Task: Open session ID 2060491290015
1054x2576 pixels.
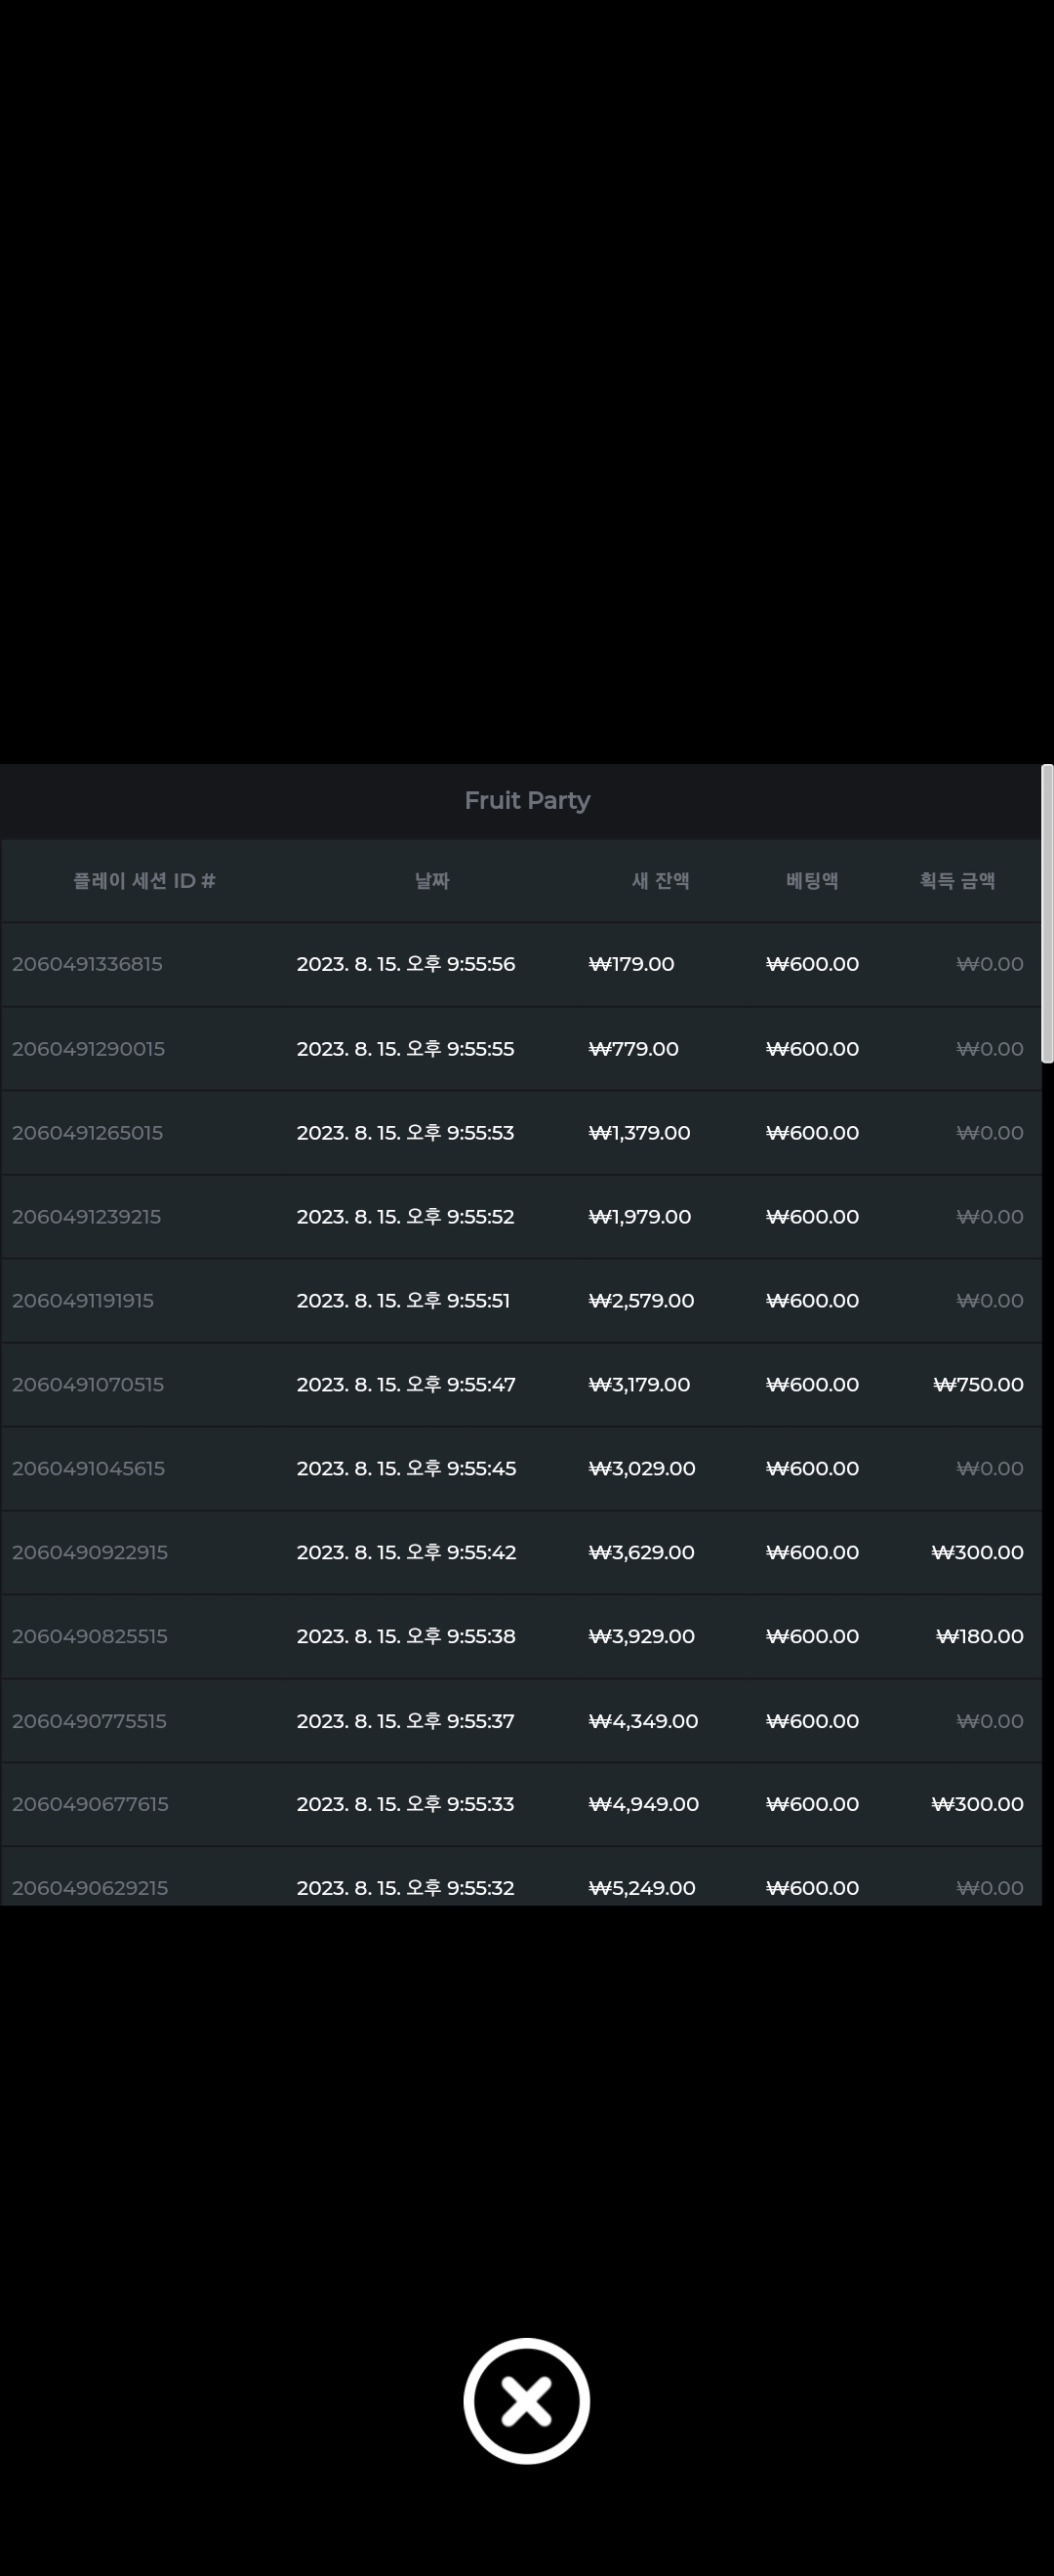Action: point(88,1049)
